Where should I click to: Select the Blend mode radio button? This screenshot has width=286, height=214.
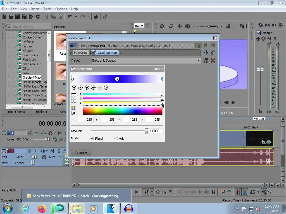(92, 138)
